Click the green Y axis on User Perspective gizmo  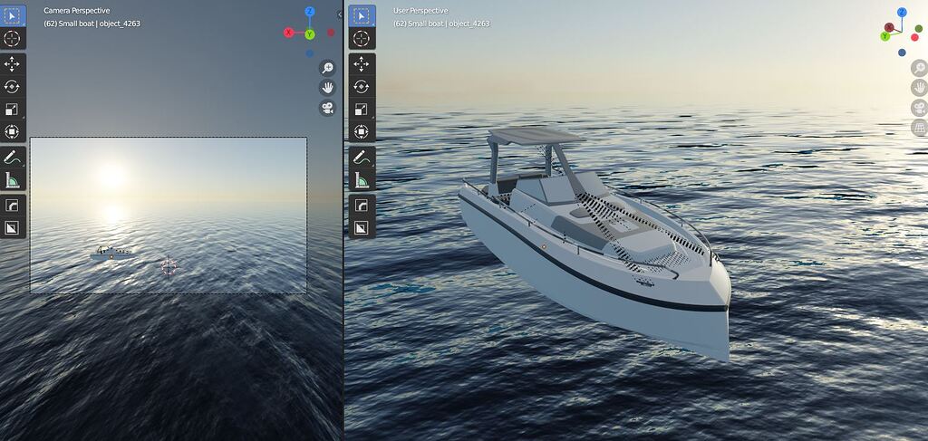[x=885, y=36]
